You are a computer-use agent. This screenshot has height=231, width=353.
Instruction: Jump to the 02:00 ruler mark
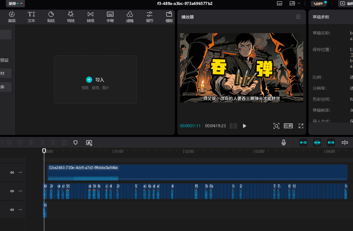coord(189,152)
